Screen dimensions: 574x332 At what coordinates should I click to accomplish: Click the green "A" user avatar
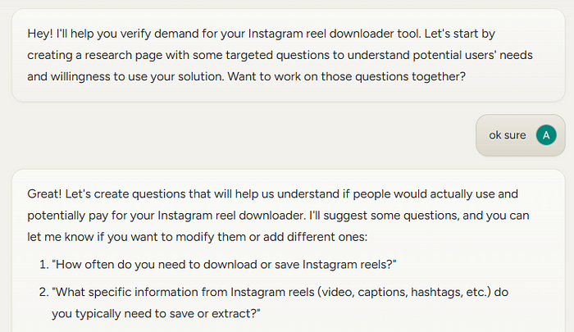546,135
